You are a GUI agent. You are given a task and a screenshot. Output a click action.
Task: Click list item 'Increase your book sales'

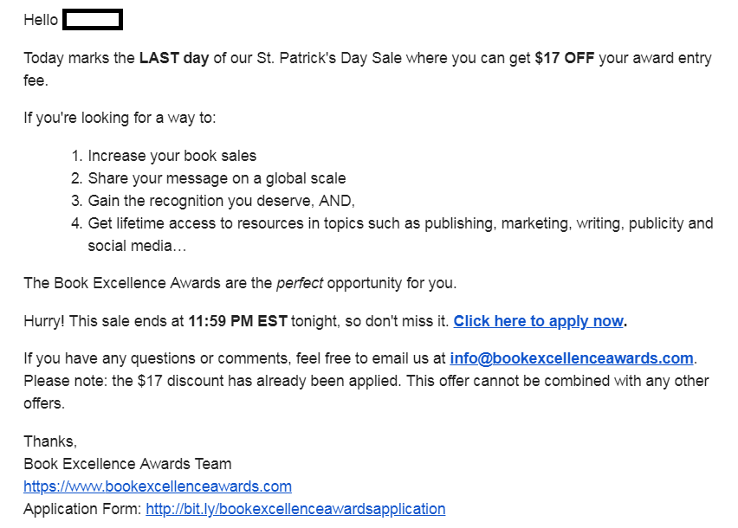[172, 156]
